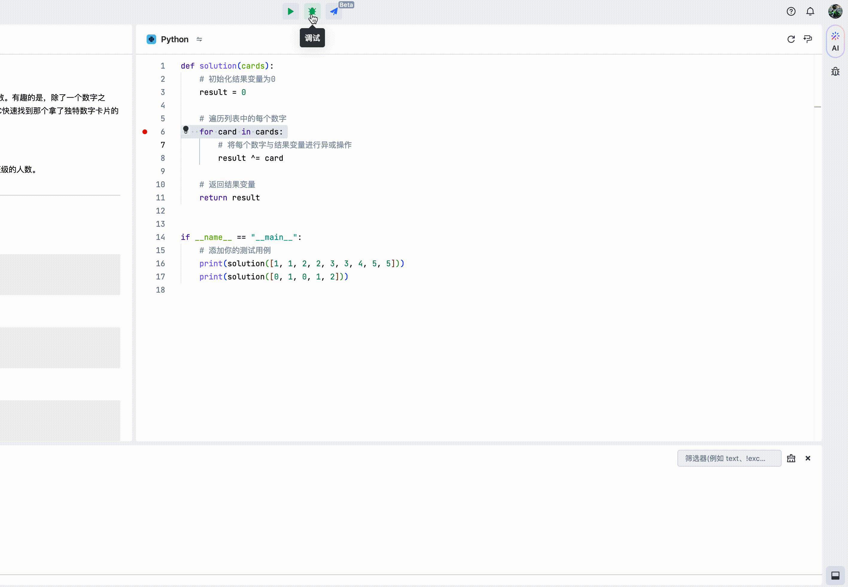Remove the breakpoint on line 6

(145, 132)
